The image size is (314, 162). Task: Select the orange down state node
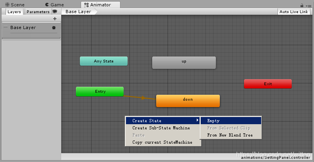(188, 101)
